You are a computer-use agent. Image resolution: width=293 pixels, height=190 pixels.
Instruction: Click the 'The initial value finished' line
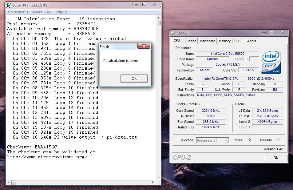pyautogui.click(x=69, y=38)
